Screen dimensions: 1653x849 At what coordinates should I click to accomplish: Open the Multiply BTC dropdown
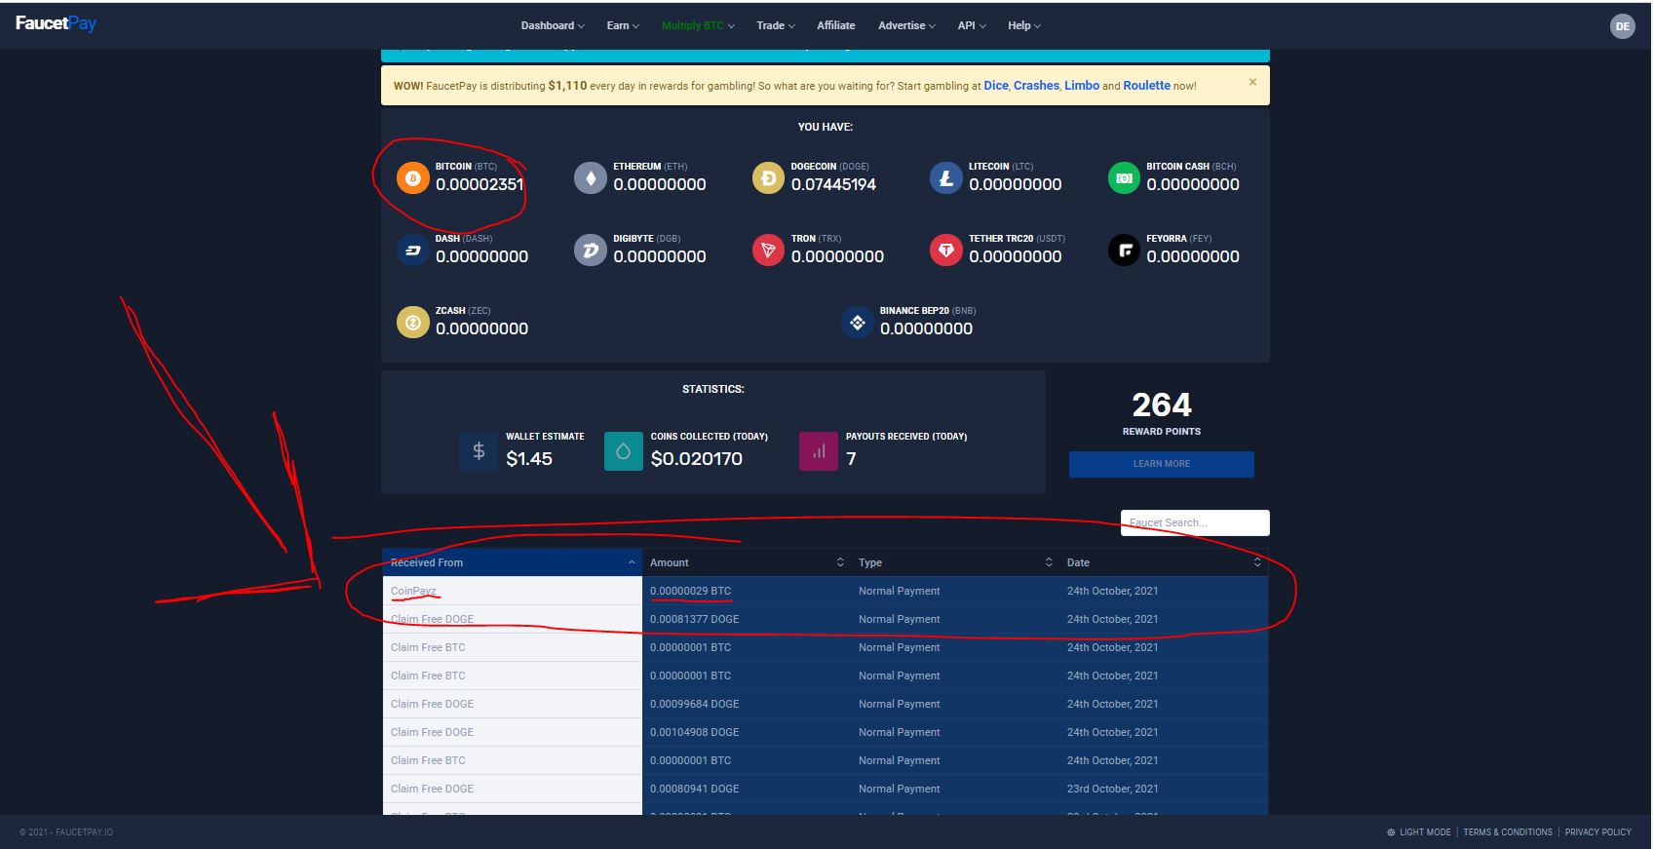pos(698,25)
